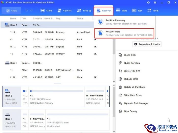Viewport: 178px width, 133px height.
Task: Click the Capacity column header
Action: tap(37, 19)
